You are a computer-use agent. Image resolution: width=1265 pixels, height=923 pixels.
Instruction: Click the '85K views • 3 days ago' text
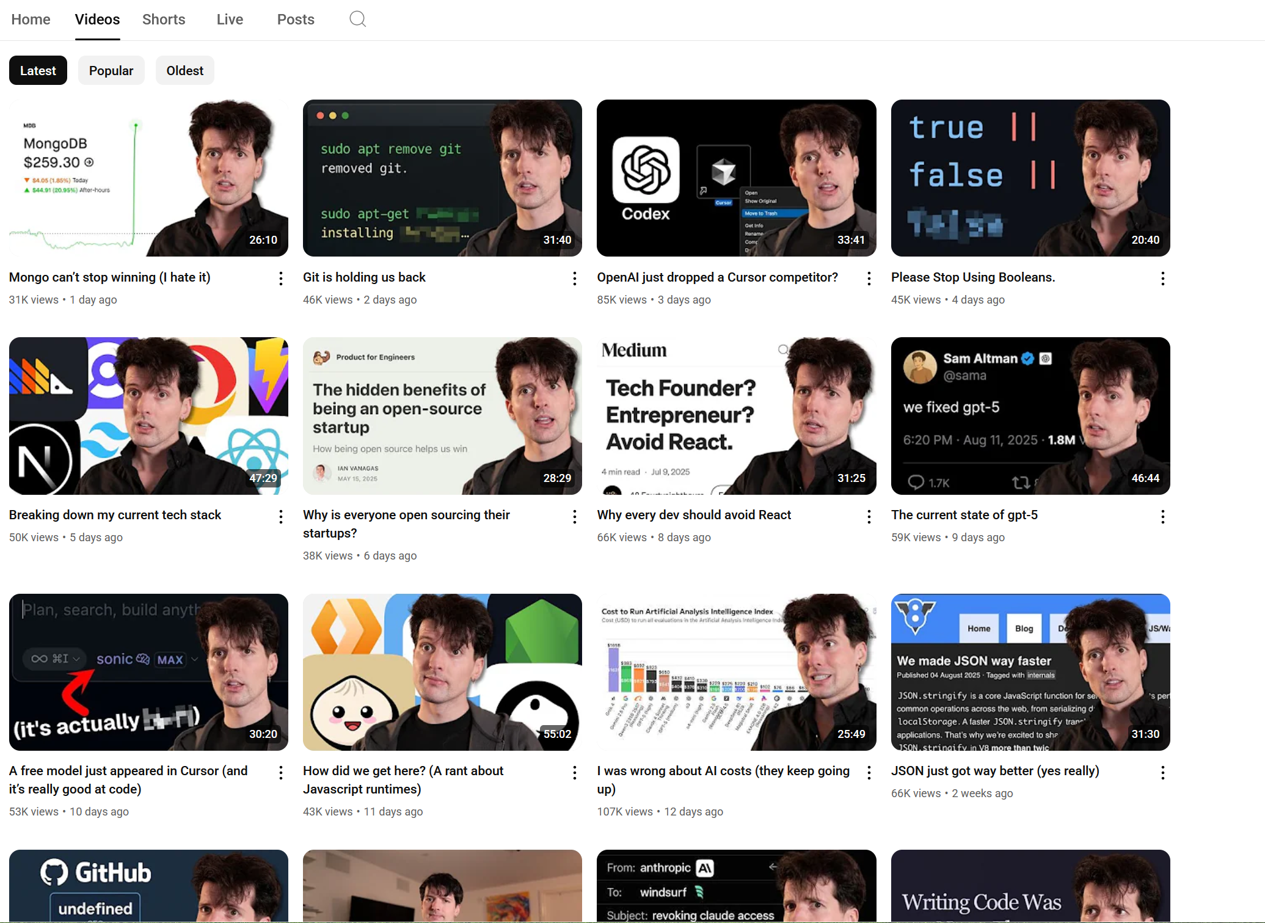click(x=654, y=300)
